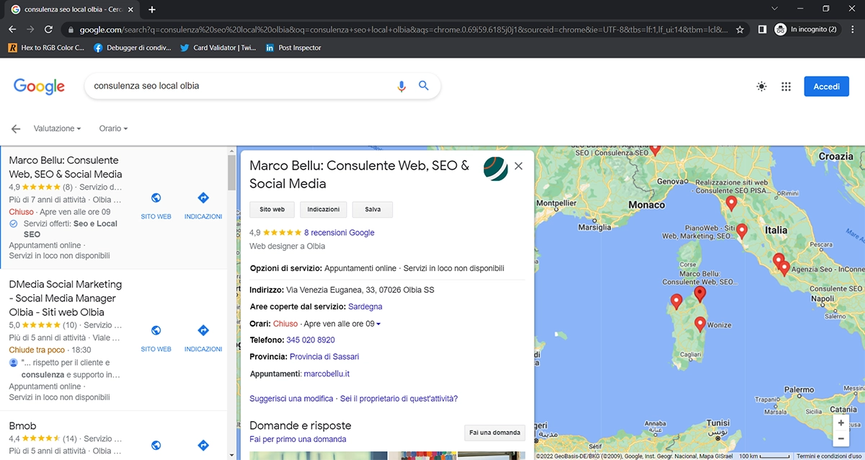Open Provincia di Sassari link
The width and height of the screenshot is (865, 460).
pyautogui.click(x=324, y=357)
